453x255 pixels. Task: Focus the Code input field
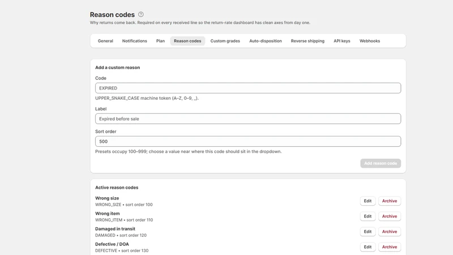pos(248,88)
